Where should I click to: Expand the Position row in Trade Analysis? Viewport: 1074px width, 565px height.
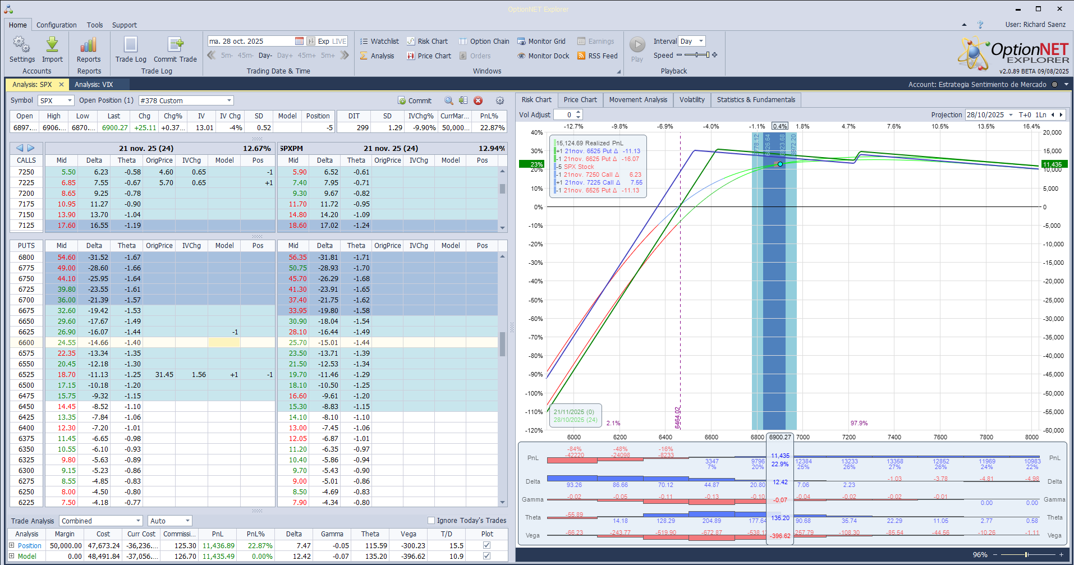coord(11,545)
